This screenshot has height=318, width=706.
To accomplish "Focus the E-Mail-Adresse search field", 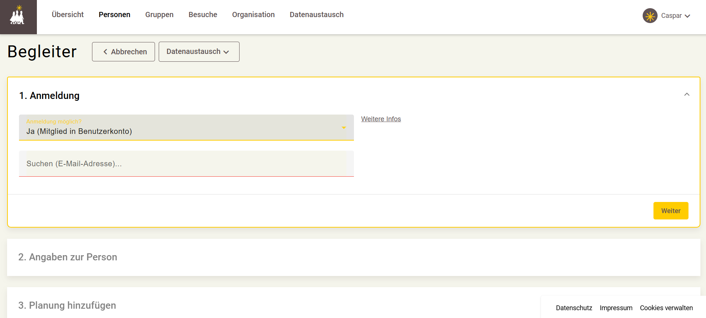I will click(186, 164).
